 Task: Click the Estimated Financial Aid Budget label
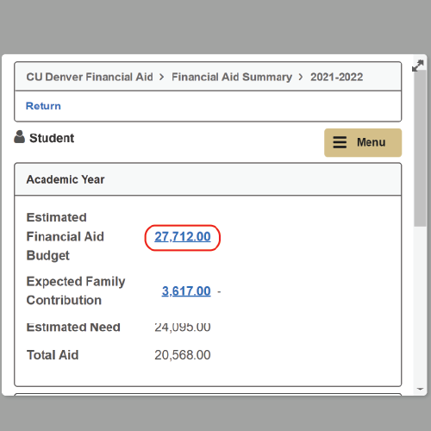click(66, 236)
